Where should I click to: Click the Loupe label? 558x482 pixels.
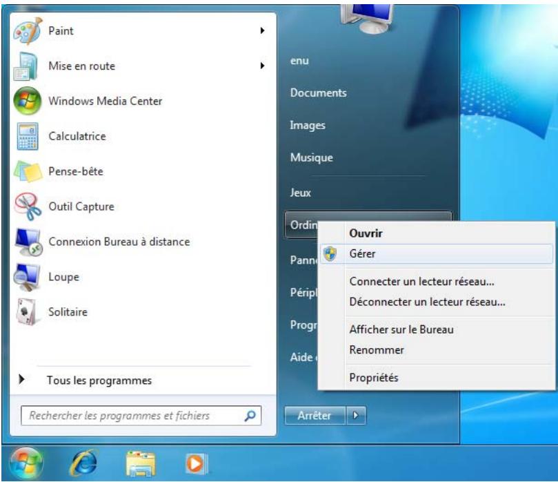[x=63, y=277]
